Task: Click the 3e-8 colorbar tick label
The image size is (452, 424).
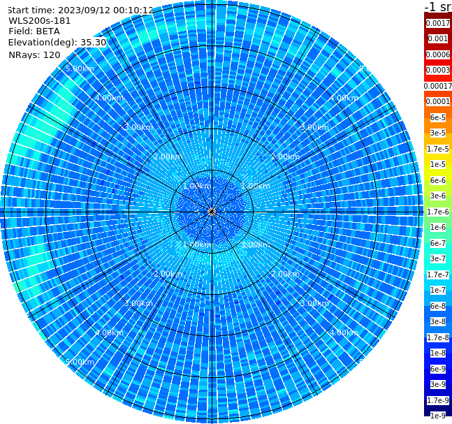Action: coord(438,321)
